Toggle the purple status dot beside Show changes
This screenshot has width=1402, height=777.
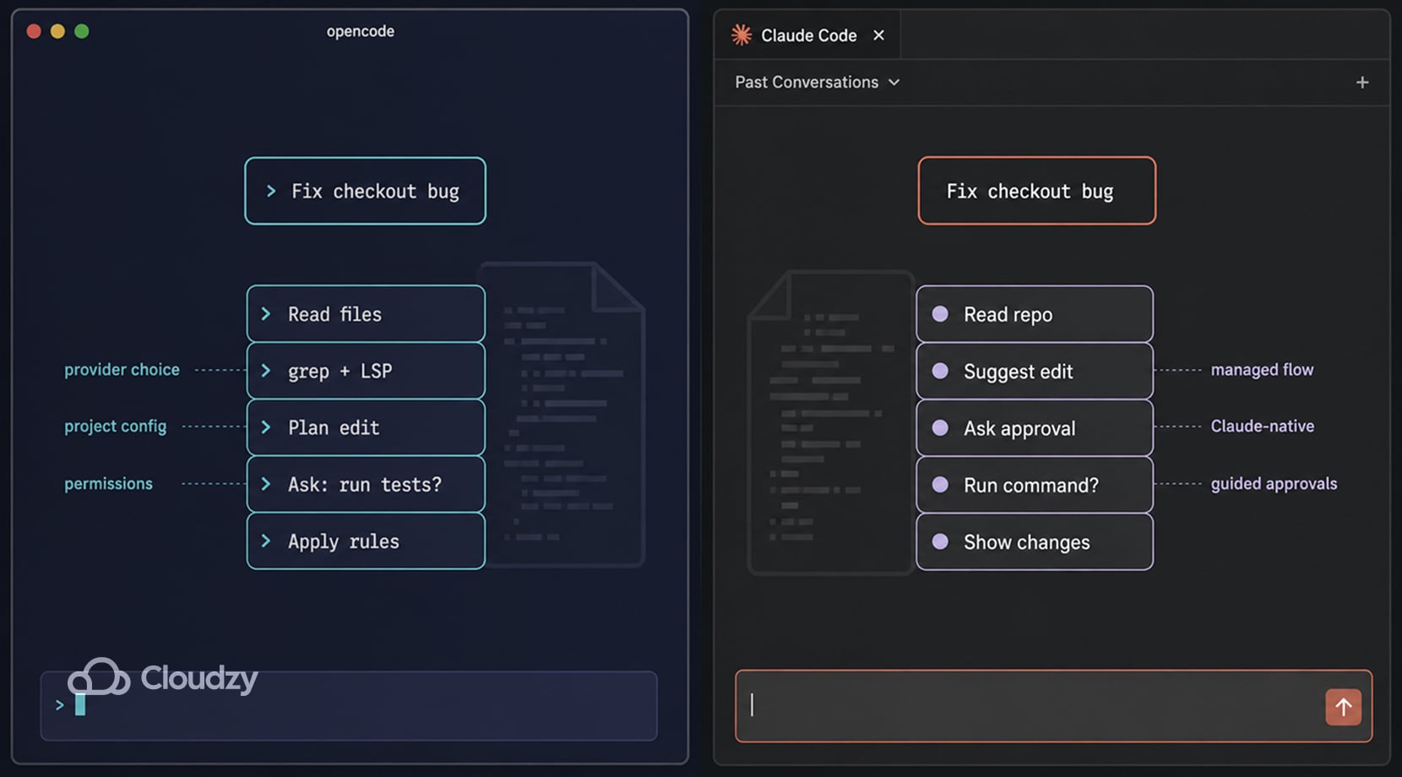point(939,542)
